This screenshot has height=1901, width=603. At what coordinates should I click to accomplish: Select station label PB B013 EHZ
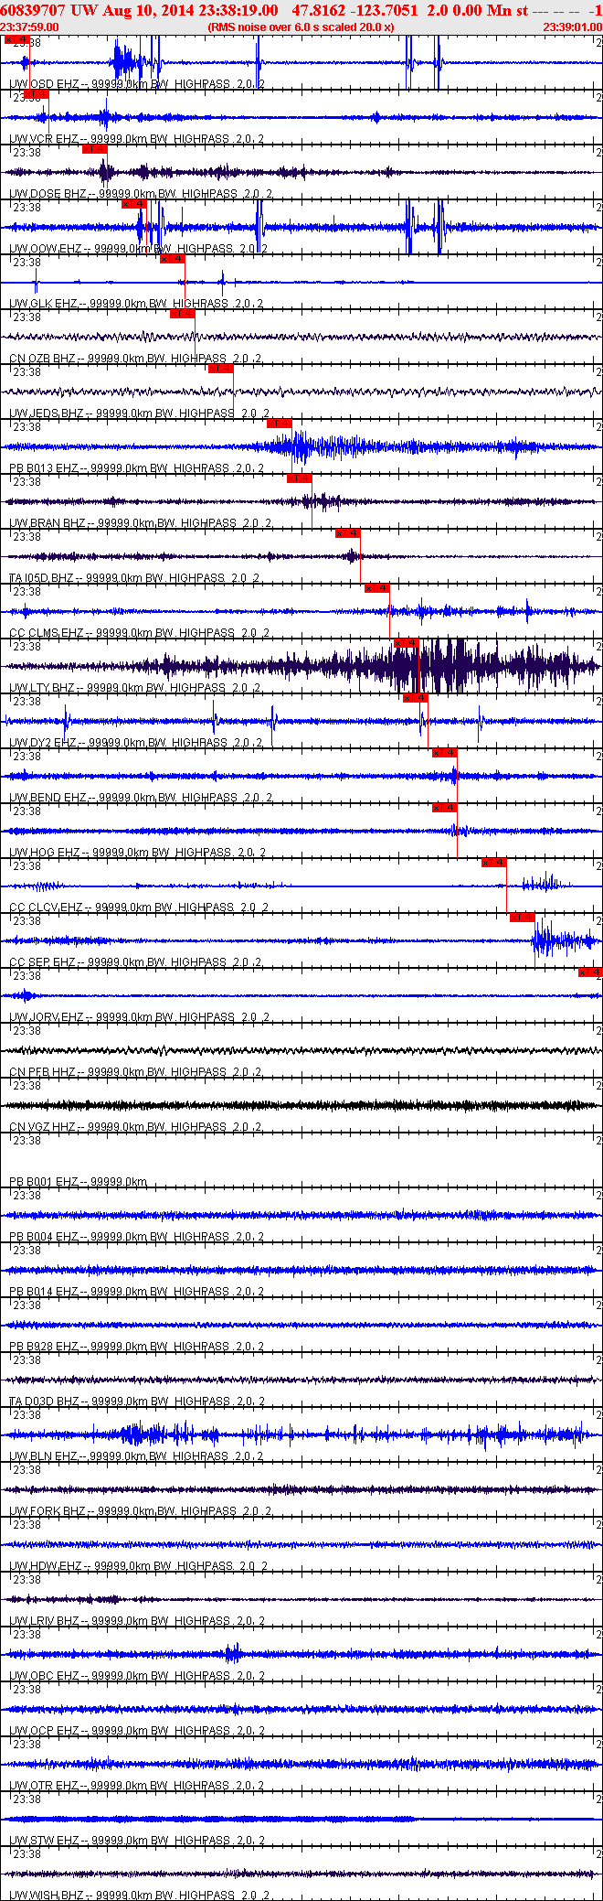[44, 468]
